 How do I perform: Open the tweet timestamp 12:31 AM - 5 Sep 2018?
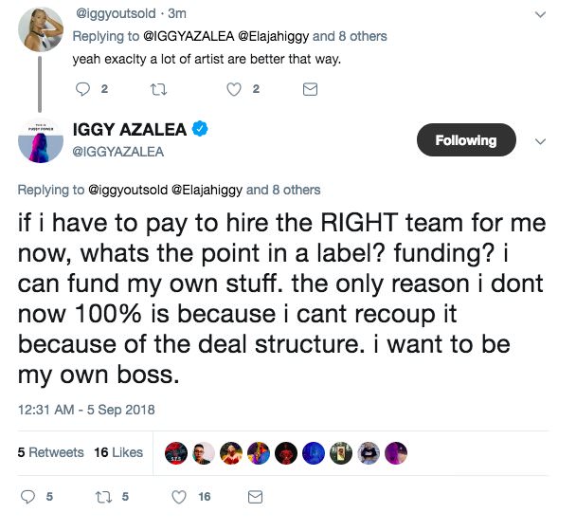click(86, 410)
